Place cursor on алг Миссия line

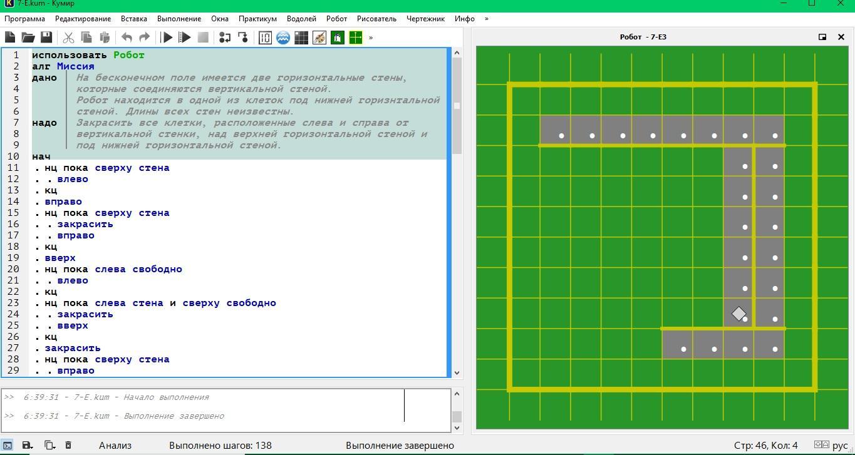(x=63, y=66)
